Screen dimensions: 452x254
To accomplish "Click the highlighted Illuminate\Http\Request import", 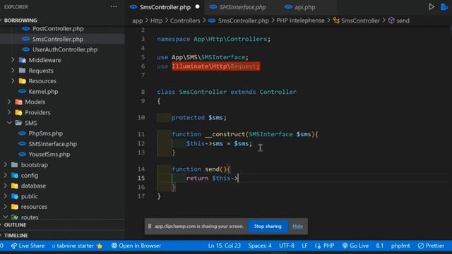I will [216, 66].
